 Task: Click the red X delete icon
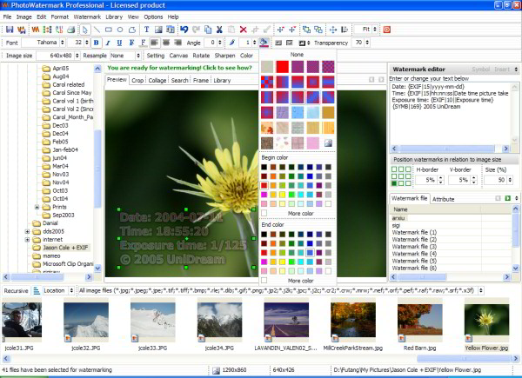(x=244, y=30)
